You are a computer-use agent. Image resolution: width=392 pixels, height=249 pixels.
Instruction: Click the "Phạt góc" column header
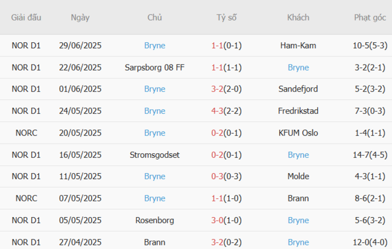(370, 17)
